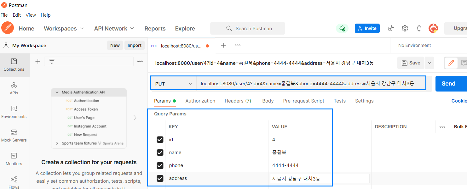
Task: Switch to the Settings tab
Action: click(x=364, y=101)
